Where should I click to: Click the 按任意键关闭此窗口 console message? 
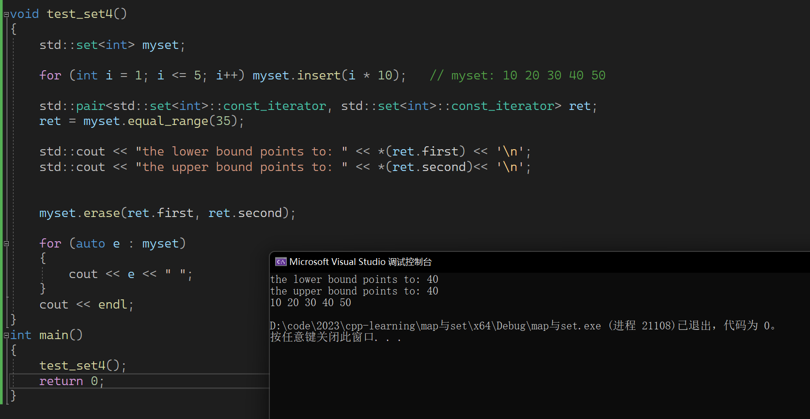335,337
